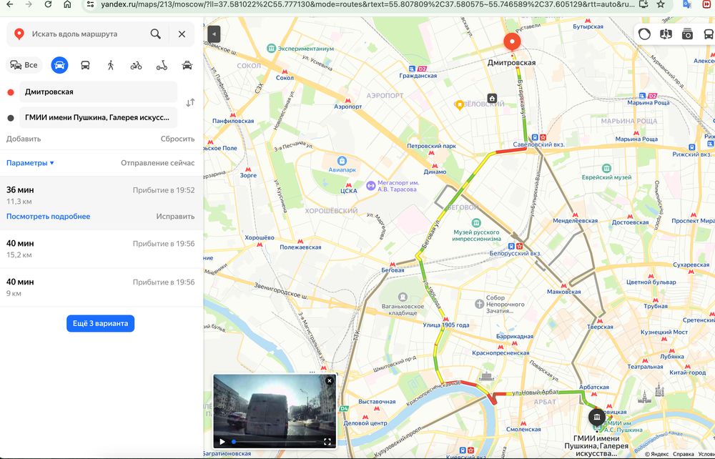Image resolution: width=715 pixels, height=459 pixels.
Task: Click 'Сбросить' to reset the route
Action: 177,139
